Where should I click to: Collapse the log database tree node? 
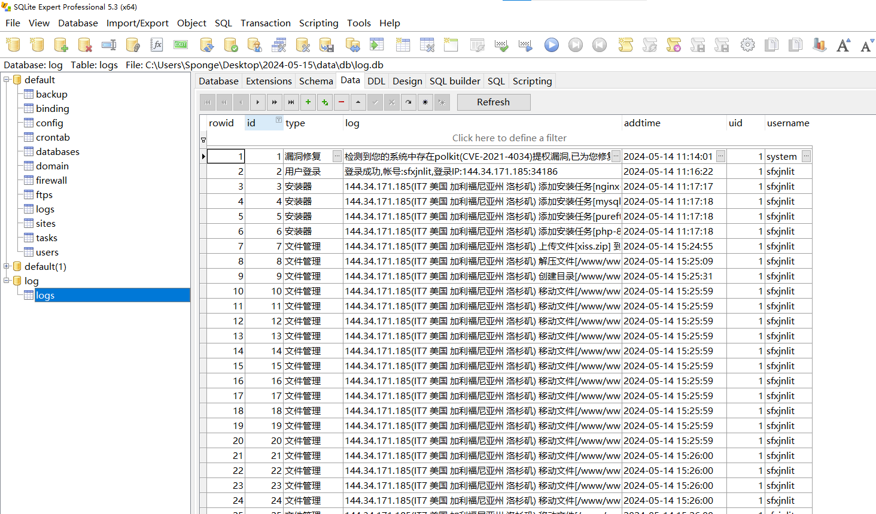(7, 281)
